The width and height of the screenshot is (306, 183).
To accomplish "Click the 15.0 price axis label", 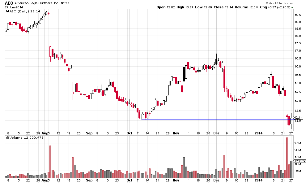I will click(x=298, y=83).
